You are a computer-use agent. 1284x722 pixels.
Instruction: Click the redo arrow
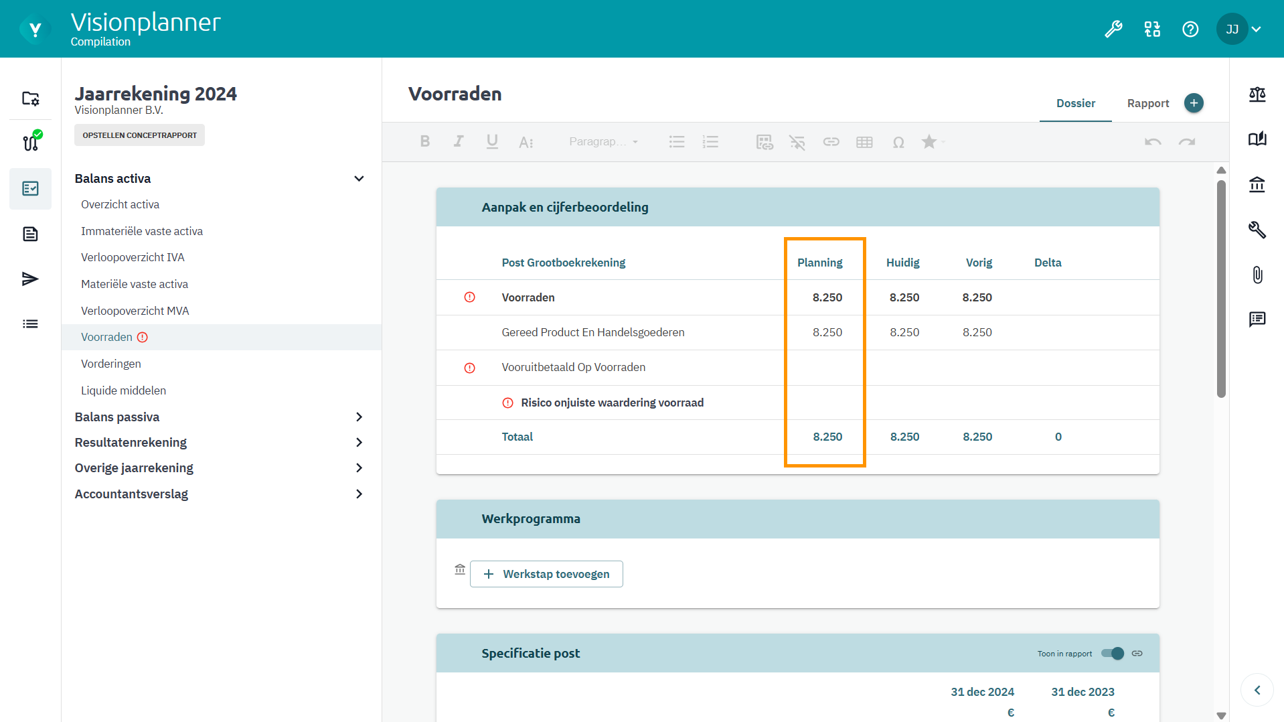click(1187, 142)
